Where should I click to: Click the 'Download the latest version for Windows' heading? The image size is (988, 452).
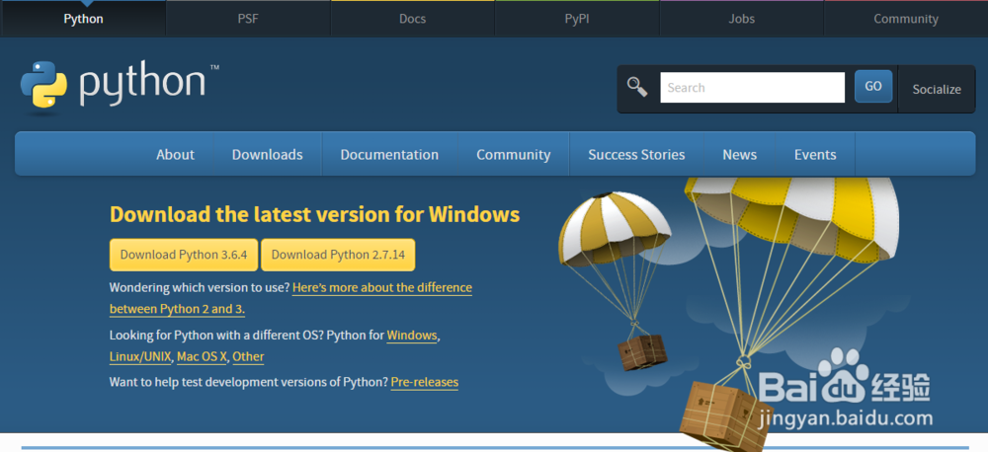pos(314,215)
